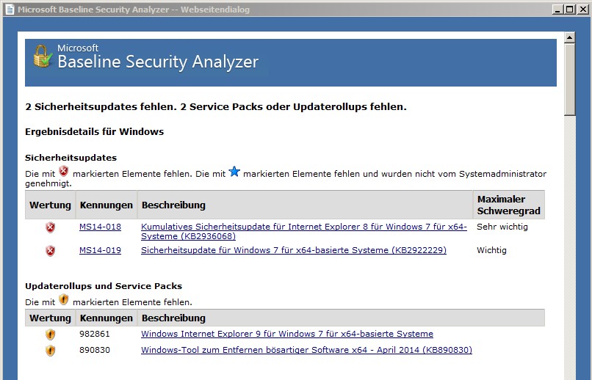Click the blue star icon in the legend
The image size is (592, 380).
point(234,172)
